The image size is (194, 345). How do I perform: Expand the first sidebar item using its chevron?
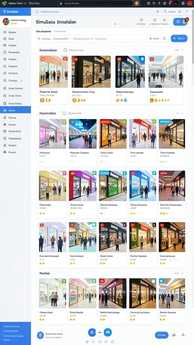(28, 32)
